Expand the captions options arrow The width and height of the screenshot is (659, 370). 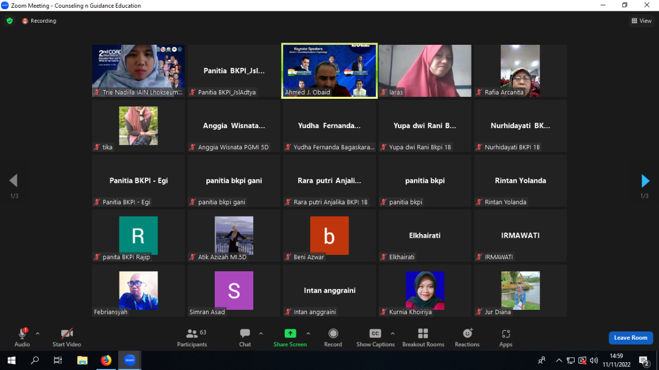pos(393,333)
